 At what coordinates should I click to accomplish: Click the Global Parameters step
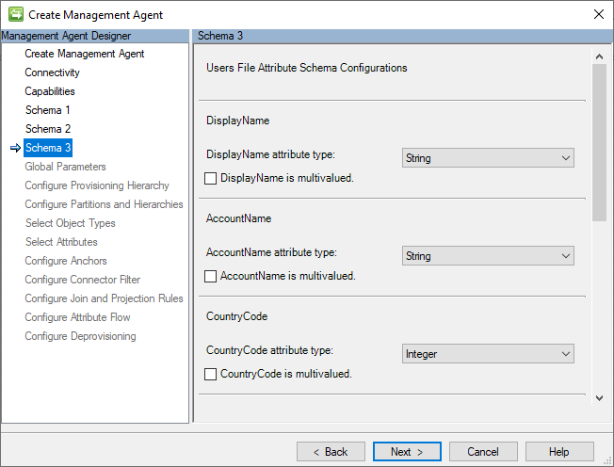[x=65, y=167]
